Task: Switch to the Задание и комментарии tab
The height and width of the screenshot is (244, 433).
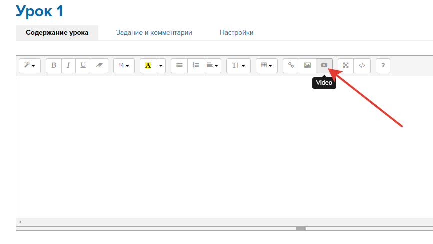Action: [x=154, y=33]
